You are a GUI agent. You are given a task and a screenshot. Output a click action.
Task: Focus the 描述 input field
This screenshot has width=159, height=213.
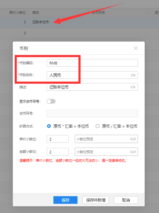92,87
